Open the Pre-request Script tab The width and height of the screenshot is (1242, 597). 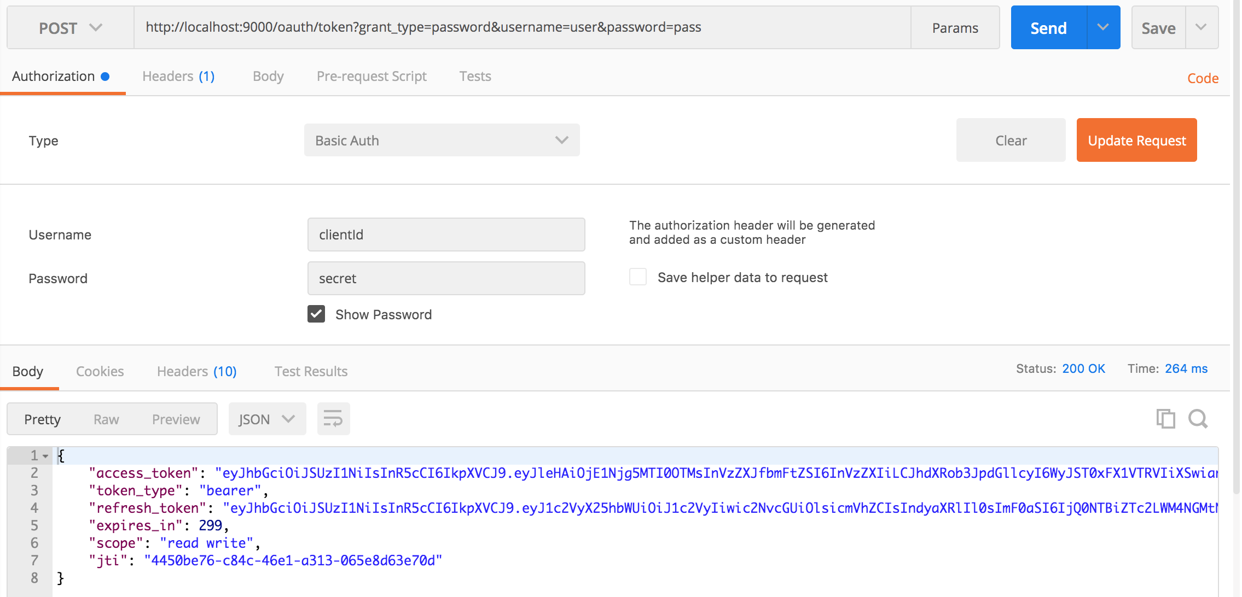pyautogui.click(x=372, y=77)
